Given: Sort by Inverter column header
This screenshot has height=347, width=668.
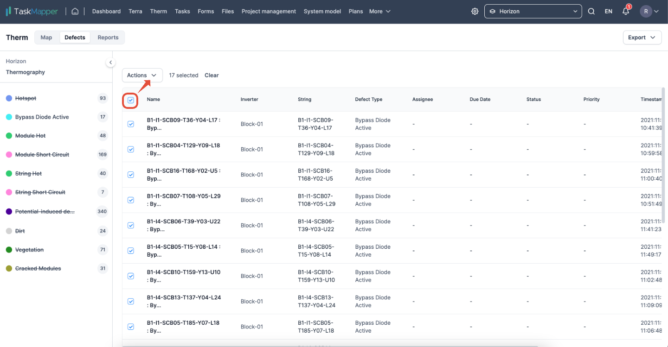Looking at the screenshot, I should (x=250, y=100).
